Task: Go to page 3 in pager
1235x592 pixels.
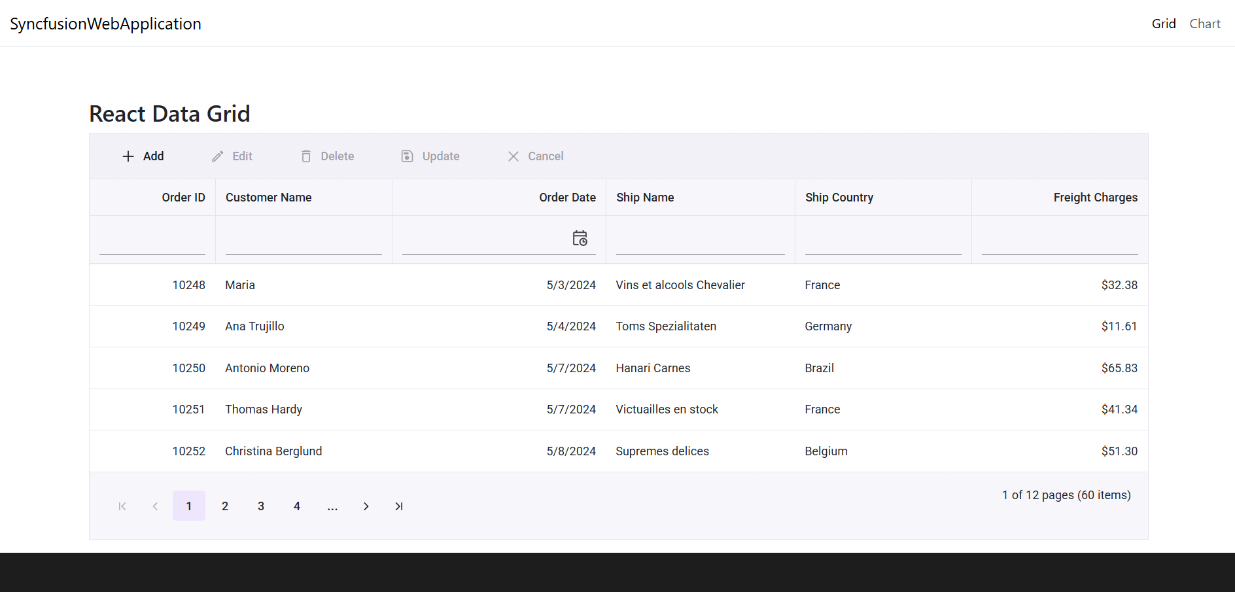Action: 261,506
